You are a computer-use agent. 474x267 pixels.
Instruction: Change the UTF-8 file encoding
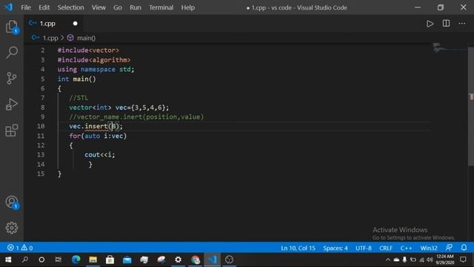coord(364,248)
